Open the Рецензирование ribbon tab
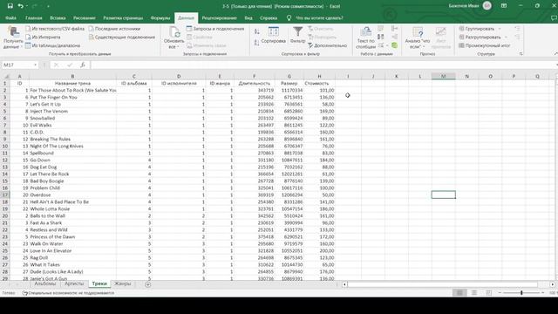558x314 pixels. point(219,17)
